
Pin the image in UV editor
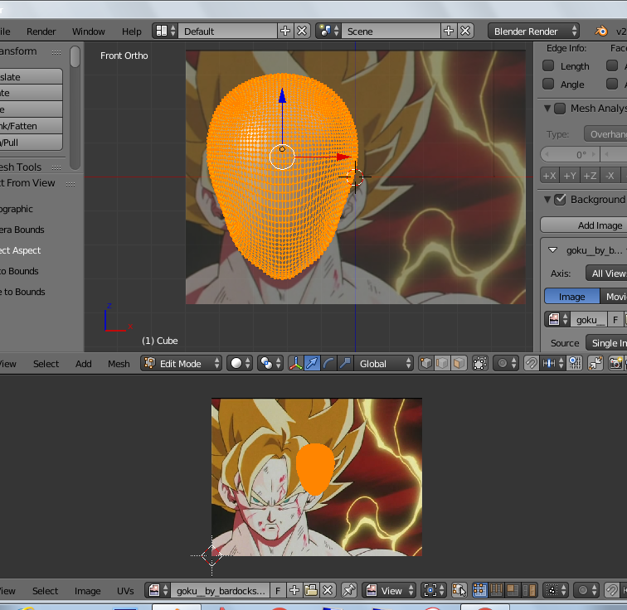(x=349, y=590)
